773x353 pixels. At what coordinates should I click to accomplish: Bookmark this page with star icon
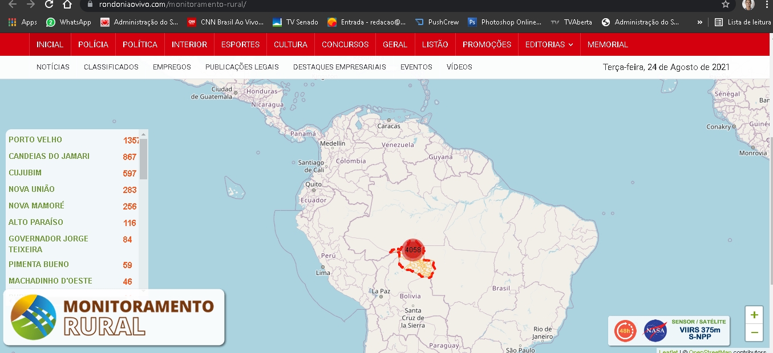point(725,5)
